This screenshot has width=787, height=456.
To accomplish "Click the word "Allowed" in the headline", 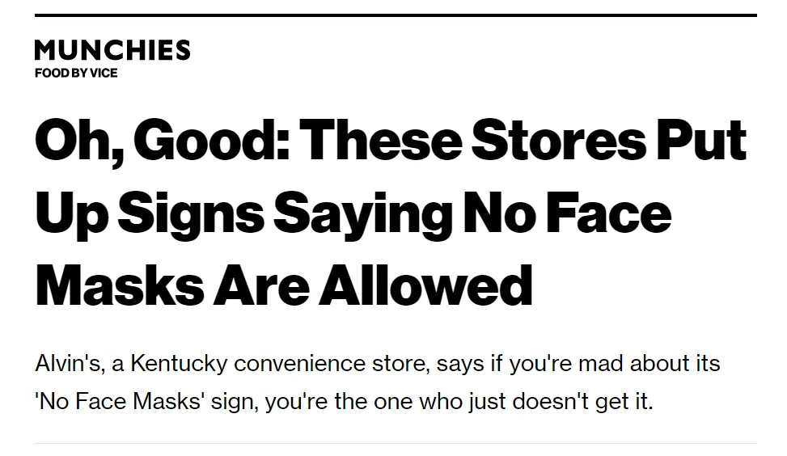I will pyautogui.click(x=425, y=284).
